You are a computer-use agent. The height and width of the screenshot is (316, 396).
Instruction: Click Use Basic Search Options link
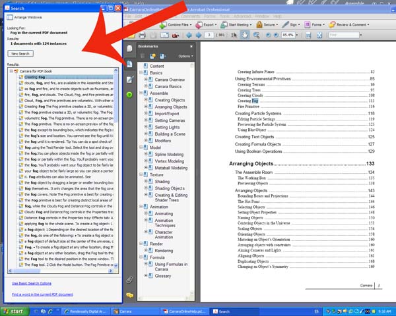pos(32,284)
